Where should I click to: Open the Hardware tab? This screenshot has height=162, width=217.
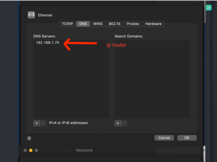(x=153, y=24)
